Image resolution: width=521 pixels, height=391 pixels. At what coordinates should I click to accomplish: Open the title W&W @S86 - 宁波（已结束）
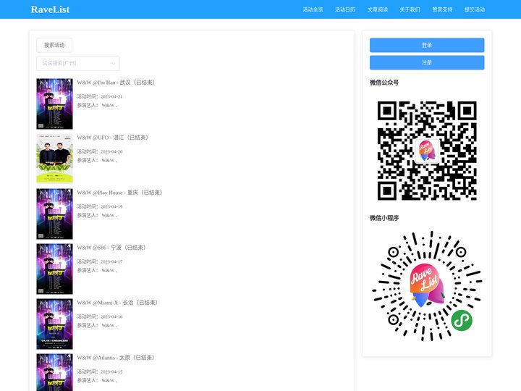click(111, 248)
